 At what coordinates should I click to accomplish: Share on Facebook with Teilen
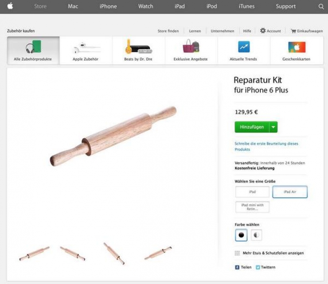243,267
